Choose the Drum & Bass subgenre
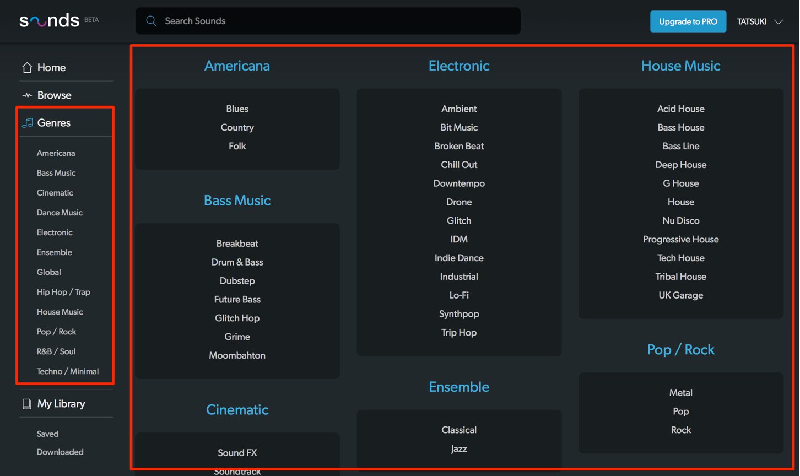The height and width of the screenshot is (476, 800). pyautogui.click(x=237, y=262)
